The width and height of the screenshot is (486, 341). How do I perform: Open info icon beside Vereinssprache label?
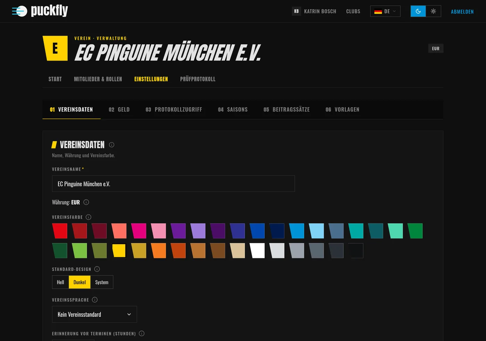[95, 300]
